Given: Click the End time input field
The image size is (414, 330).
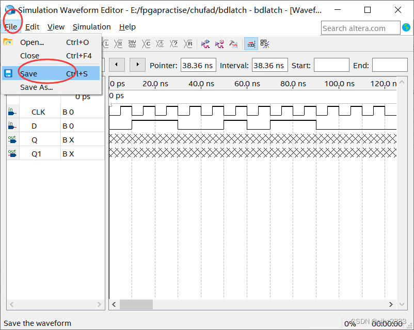Looking at the screenshot, I should (390, 65).
